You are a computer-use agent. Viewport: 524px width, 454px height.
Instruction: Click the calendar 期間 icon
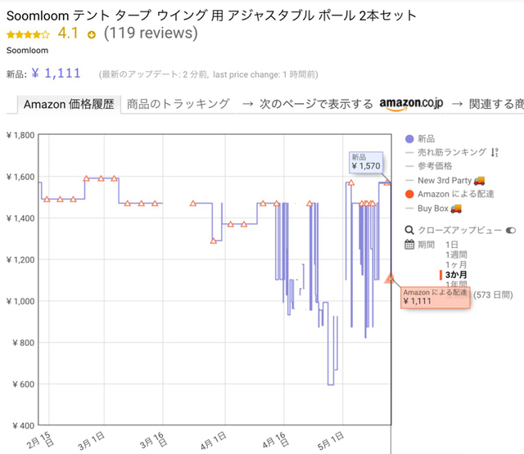click(x=409, y=245)
